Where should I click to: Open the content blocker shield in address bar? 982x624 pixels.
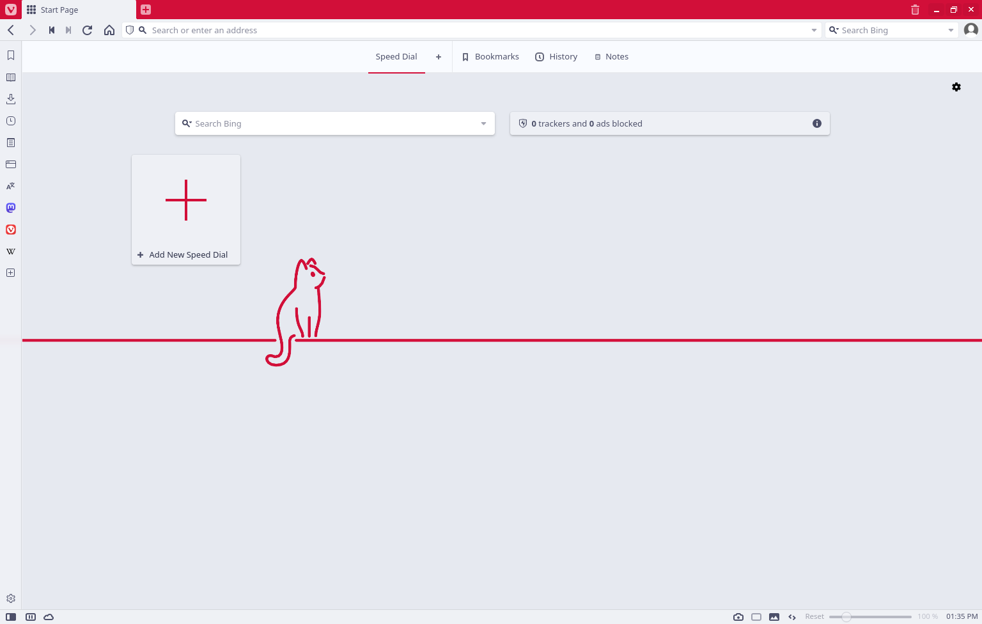130,30
